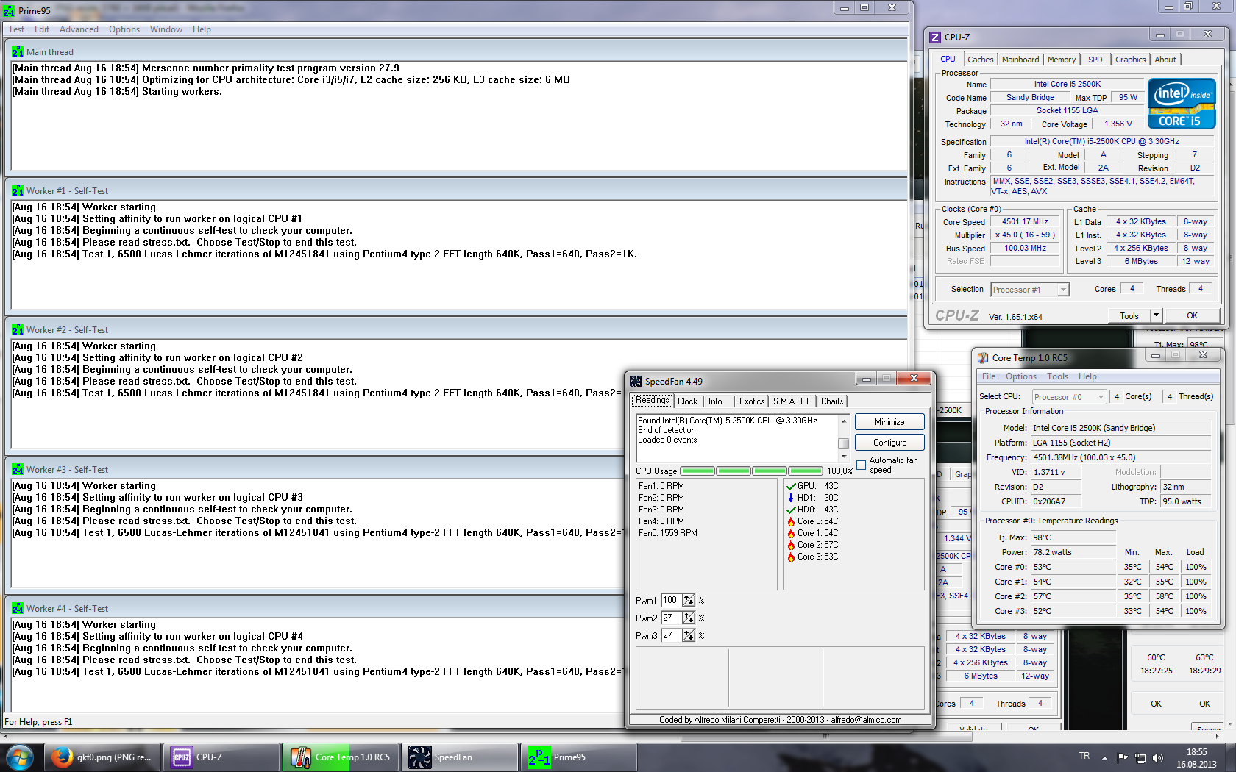Click the Worker #2 Self-Test window icon
Viewport: 1236px width, 772px height.
(18, 330)
